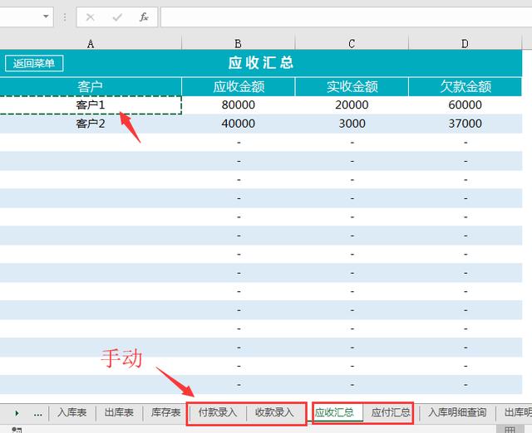Click the Enter checkmark formula bar icon
532x433 pixels.
coord(117,17)
